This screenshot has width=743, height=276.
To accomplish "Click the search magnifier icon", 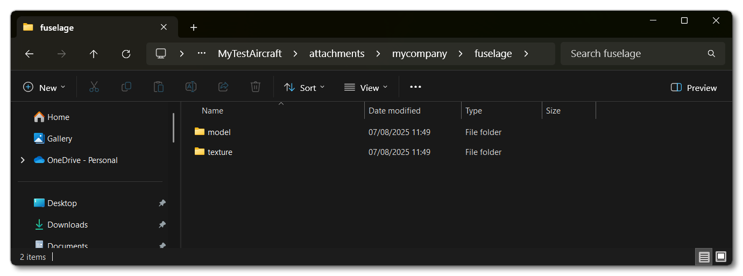I will [x=711, y=54].
